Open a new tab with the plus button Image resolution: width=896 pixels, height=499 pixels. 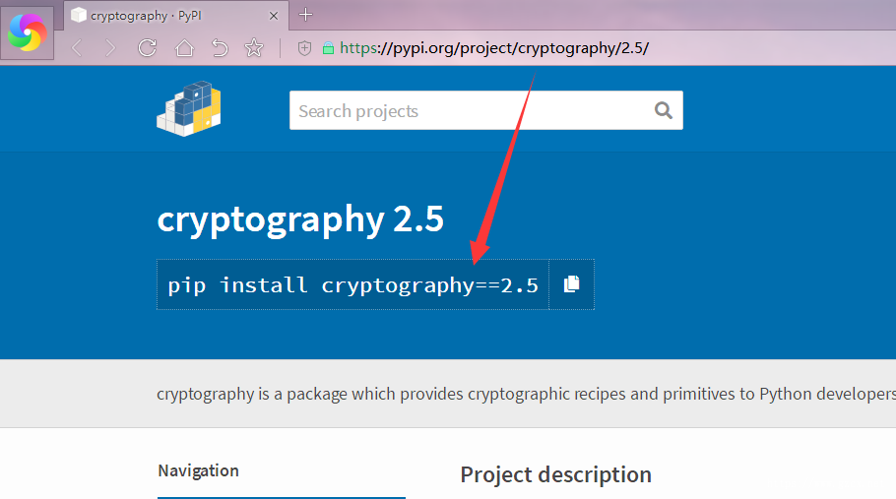(305, 15)
